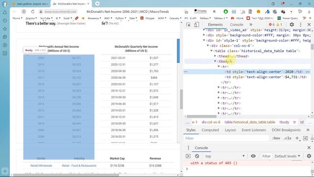314x177 pixels.
Task: Open Retail/Wholesale sector link
Action: (x=41, y=166)
